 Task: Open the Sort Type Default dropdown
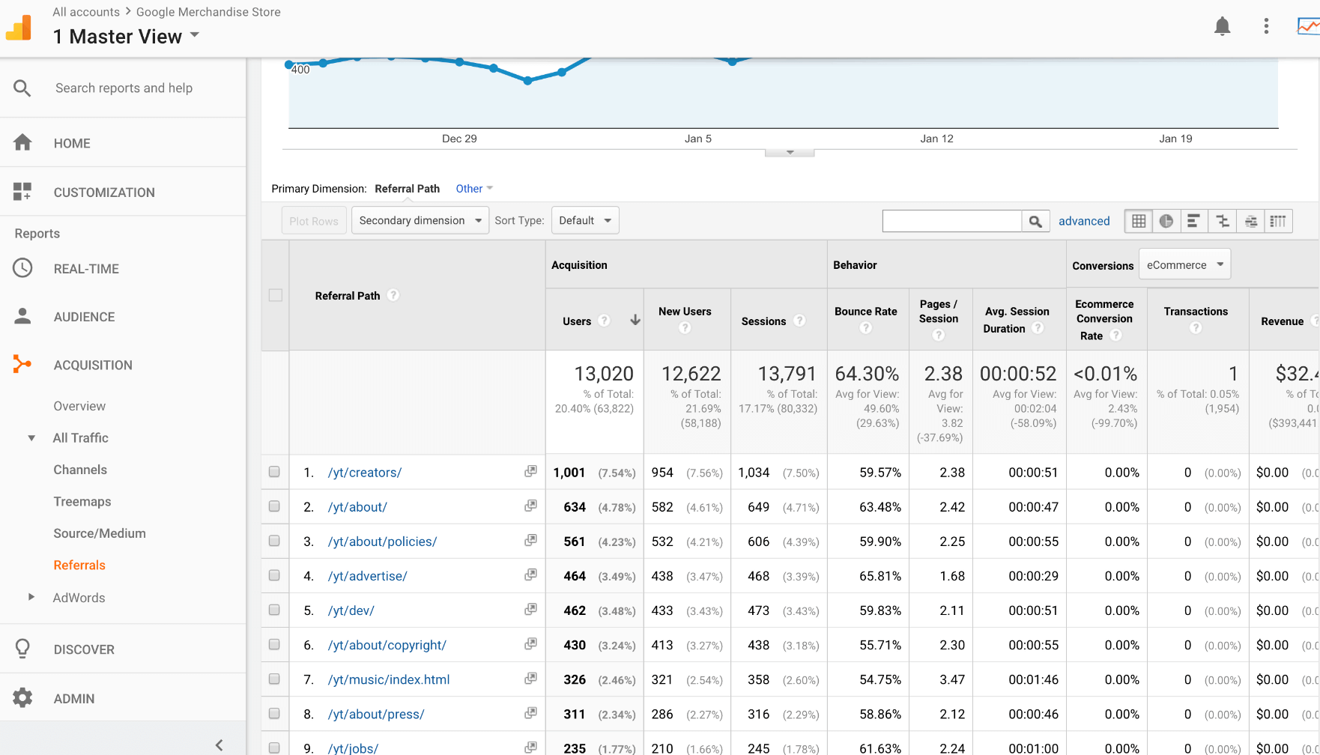click(x=585, y=220)
